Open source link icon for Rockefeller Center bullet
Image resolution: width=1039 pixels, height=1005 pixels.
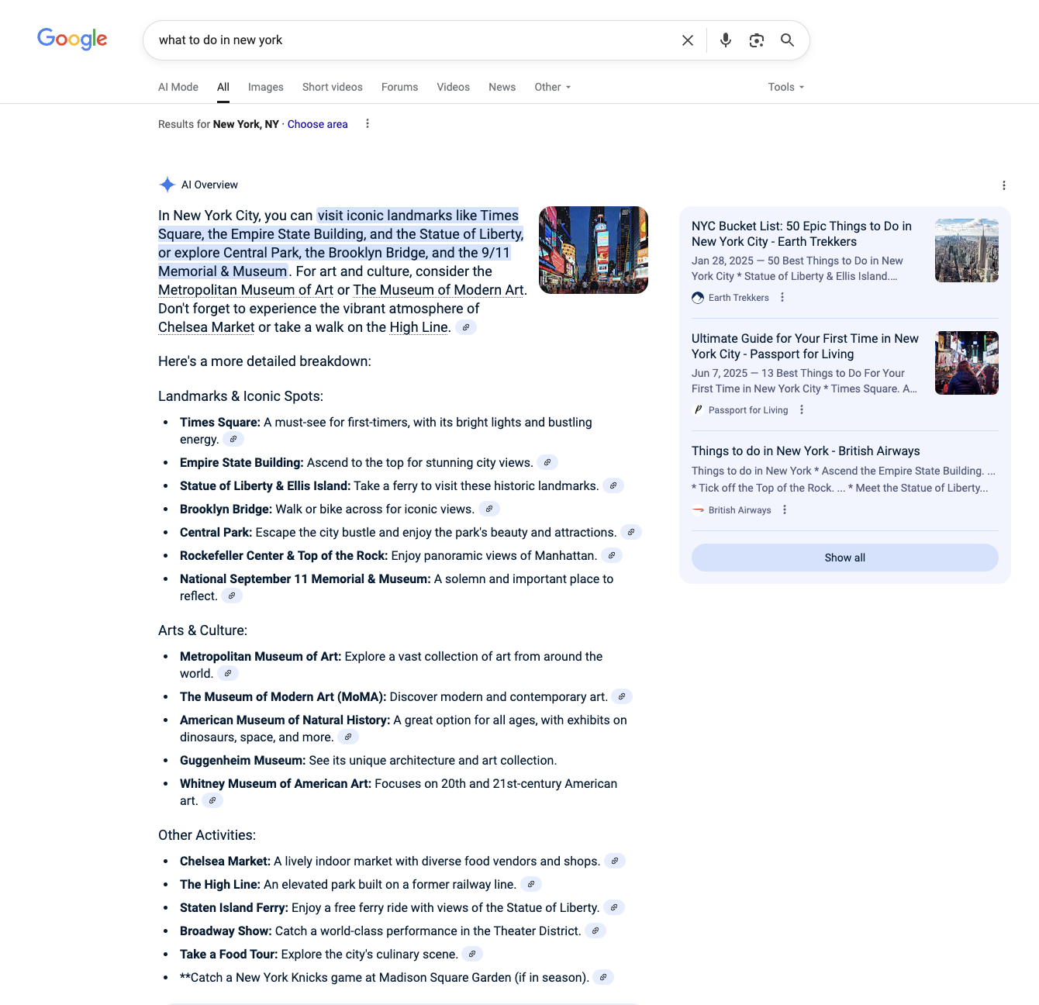pos(612,555)
